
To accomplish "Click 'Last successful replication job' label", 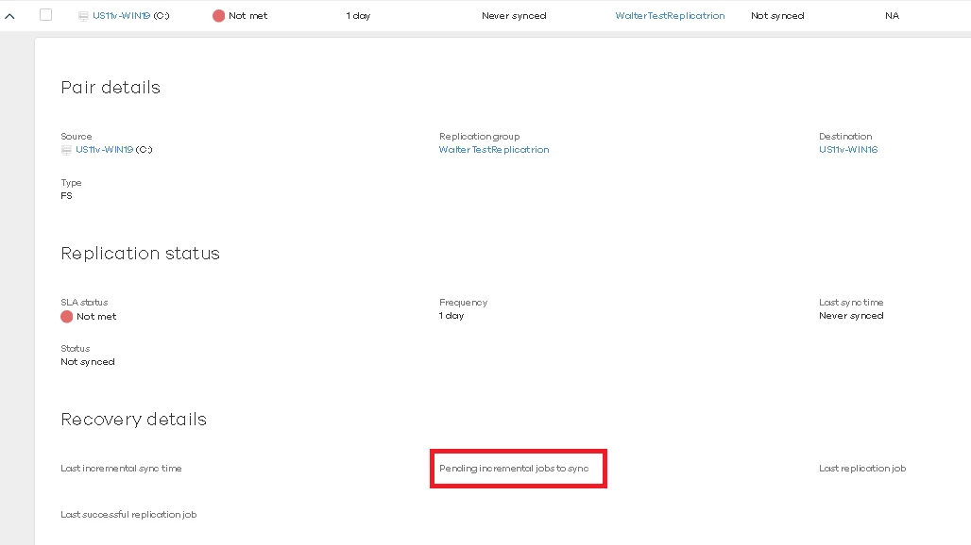I will (x=128, y=515).
